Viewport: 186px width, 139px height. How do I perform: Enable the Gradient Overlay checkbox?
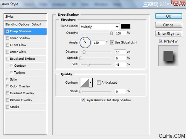[7, 93]
